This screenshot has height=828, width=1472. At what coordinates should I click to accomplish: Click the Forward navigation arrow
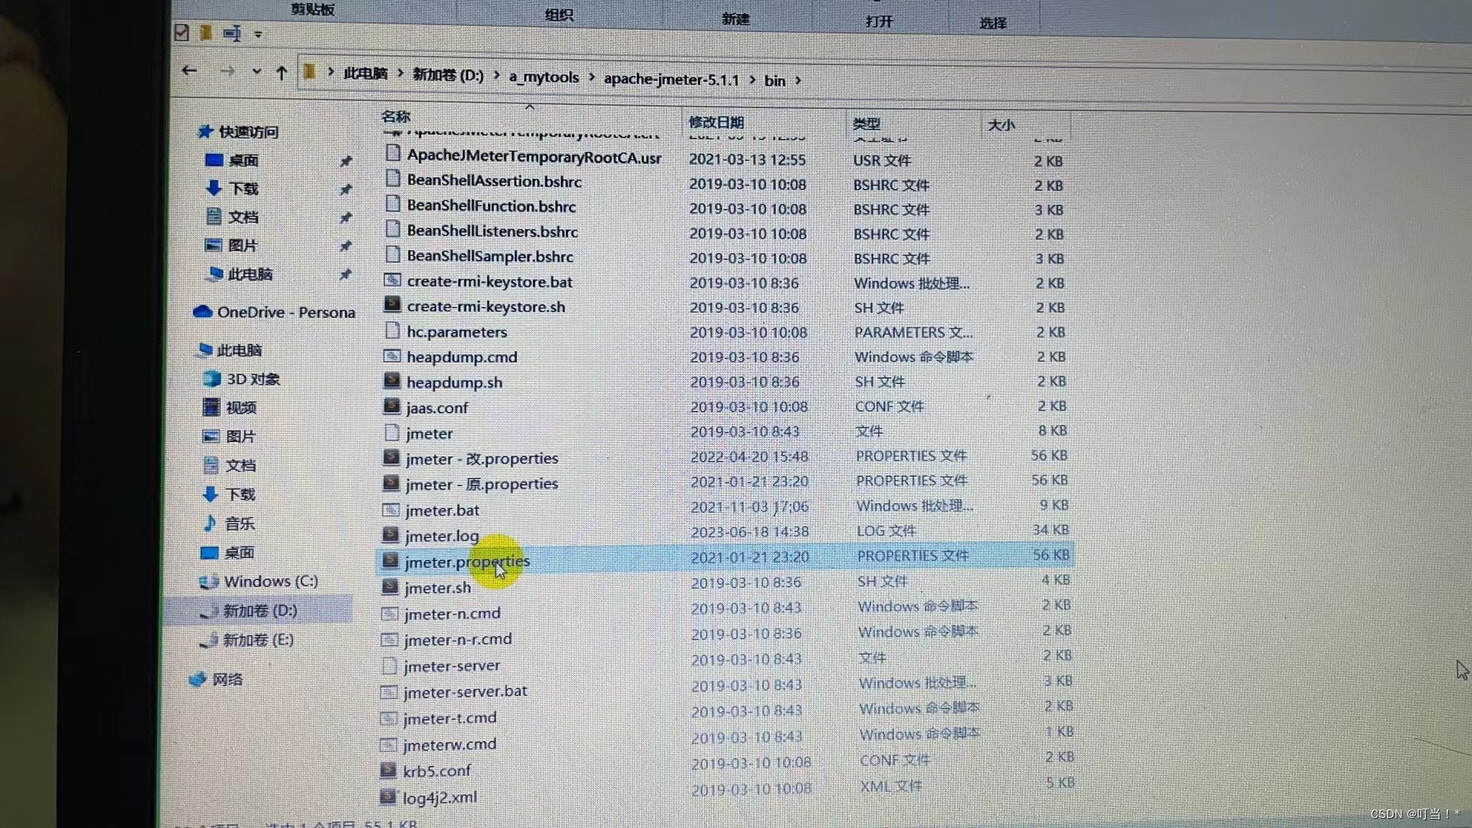tap(228, 72)
